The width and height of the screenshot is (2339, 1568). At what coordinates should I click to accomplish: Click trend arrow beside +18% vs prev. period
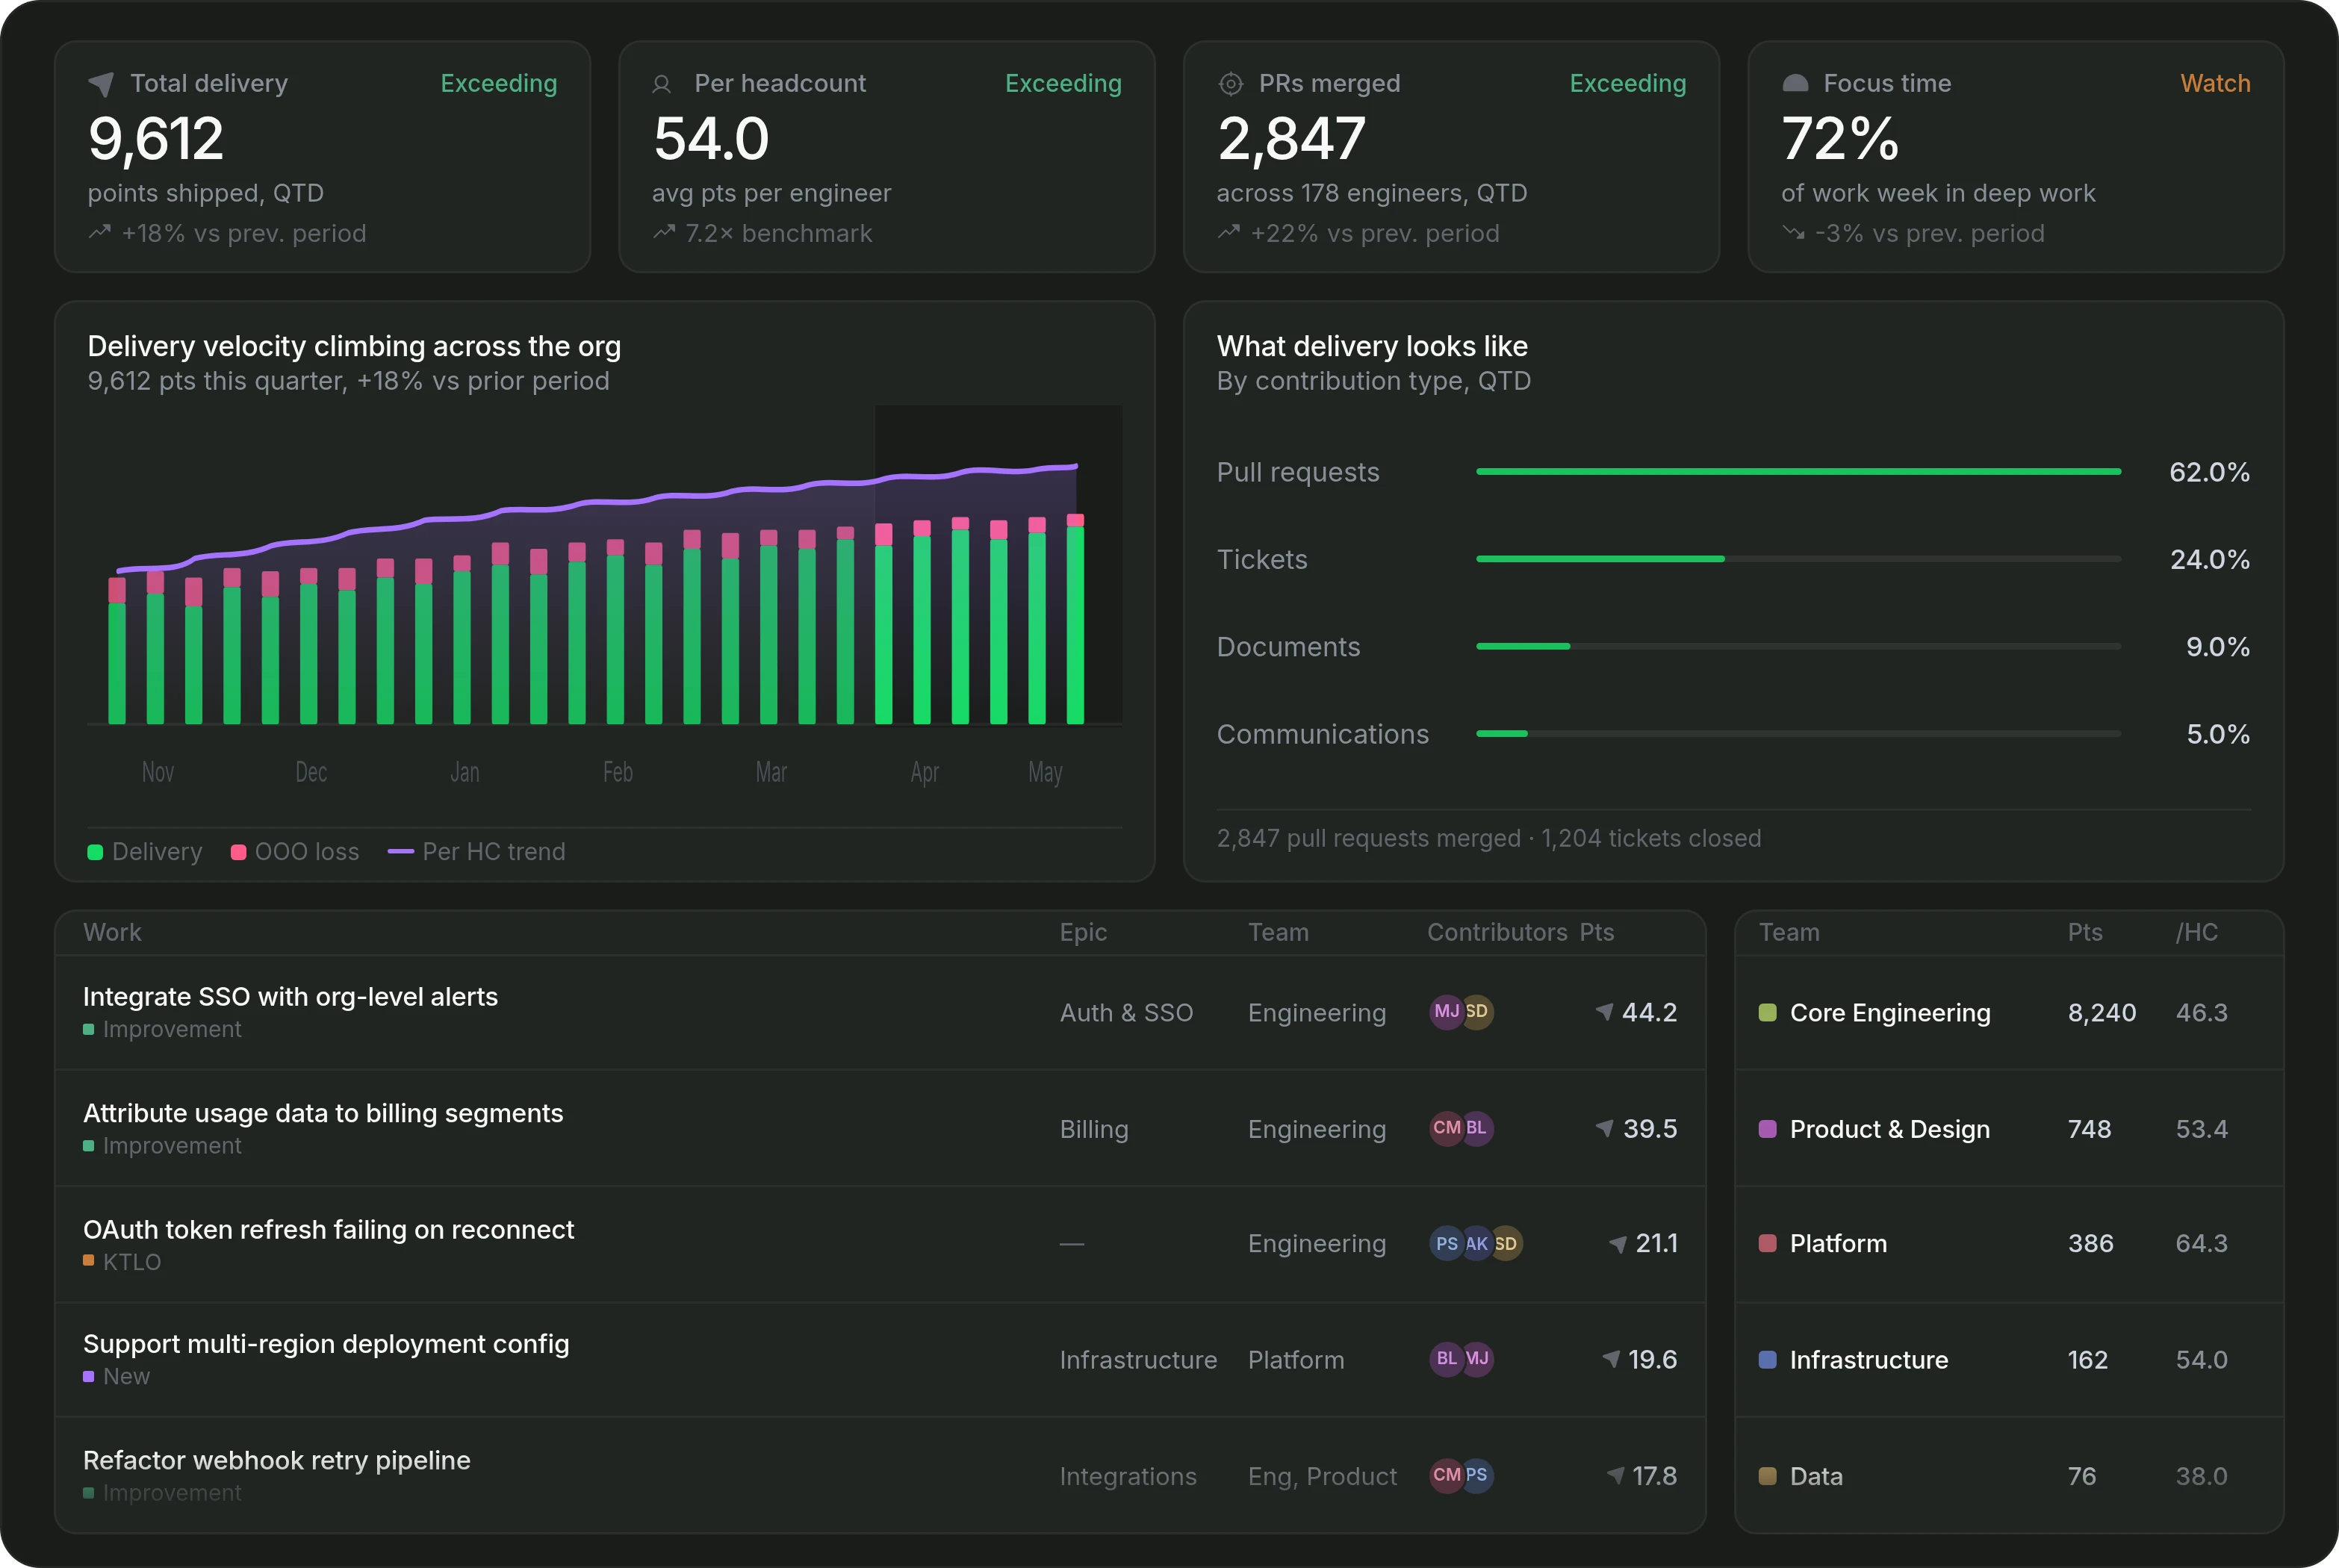coord(99,232)
